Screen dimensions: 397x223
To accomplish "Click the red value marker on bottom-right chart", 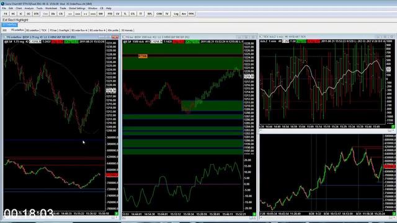I will point(390,167).
